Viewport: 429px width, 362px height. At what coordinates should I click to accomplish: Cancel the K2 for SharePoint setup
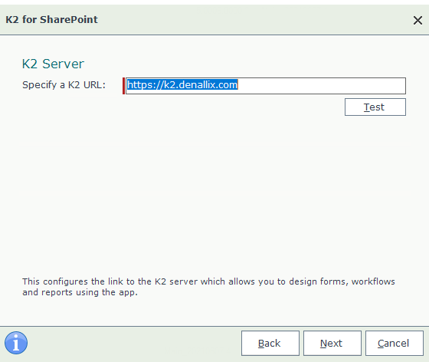click(x=395, y=343)
